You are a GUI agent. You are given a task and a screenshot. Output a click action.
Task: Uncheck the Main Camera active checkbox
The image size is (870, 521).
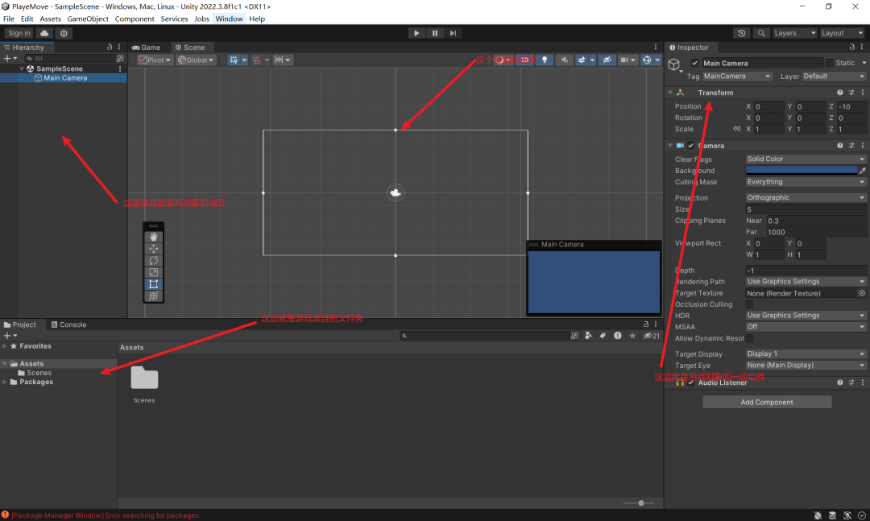694,64
